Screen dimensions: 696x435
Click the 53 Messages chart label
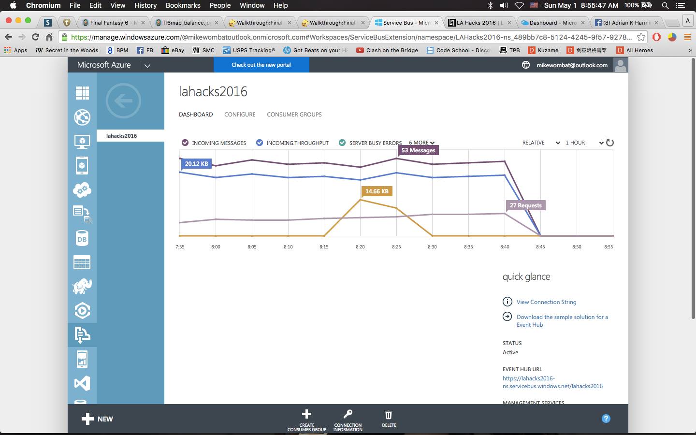coord(418,150)
